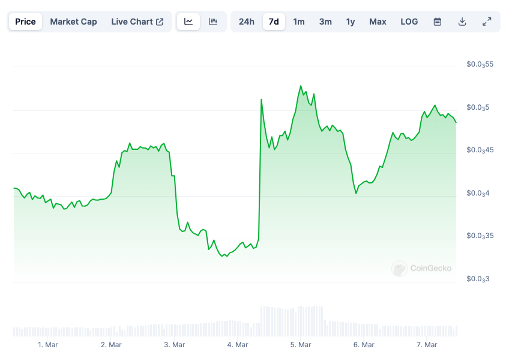Screen dimensions: 524x361
Task: Expand chart to fullscreen
Action: coord(487,22)
